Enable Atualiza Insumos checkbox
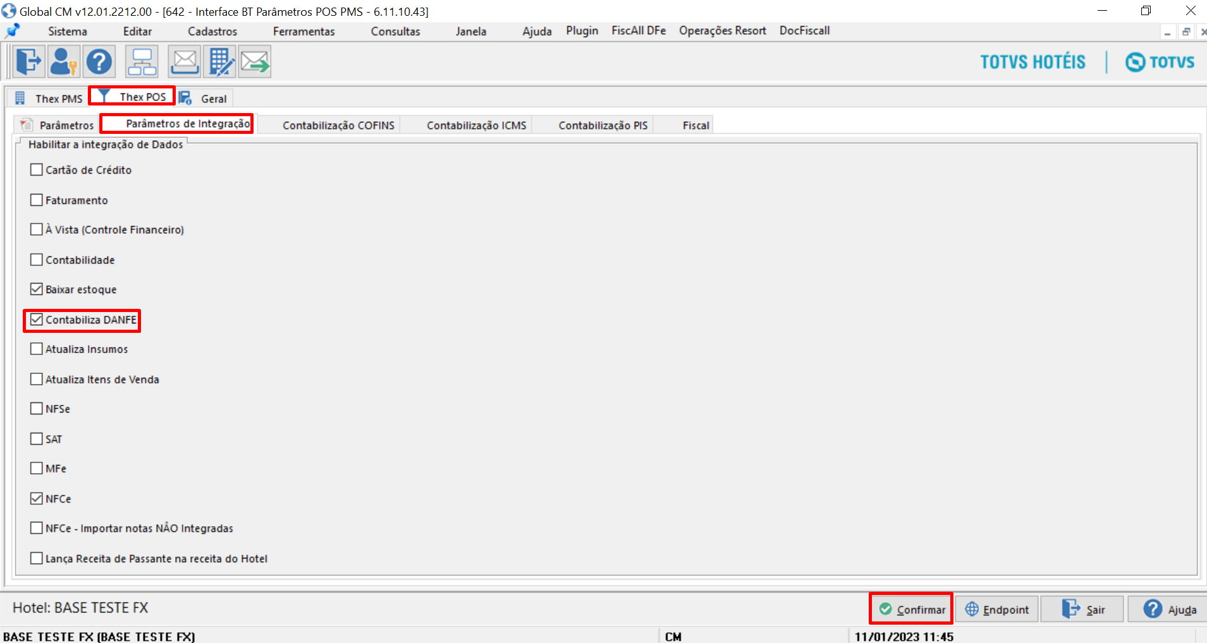Image resolution: width=1207 pixels, height=643 pixels. [37, 349]
